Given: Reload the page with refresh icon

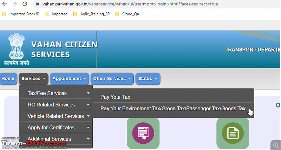Looking at the screenshot, I should pos(25,4).
